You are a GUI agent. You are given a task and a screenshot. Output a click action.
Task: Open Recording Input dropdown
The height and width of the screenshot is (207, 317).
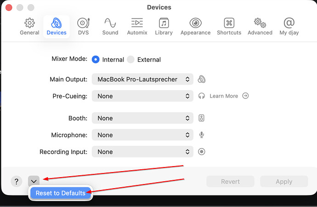click(x=142, y=152)
